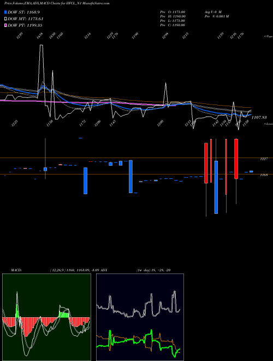Click the '<Lows' axis label
Viewport: 273px width, 361px height.
click(268, 124)
